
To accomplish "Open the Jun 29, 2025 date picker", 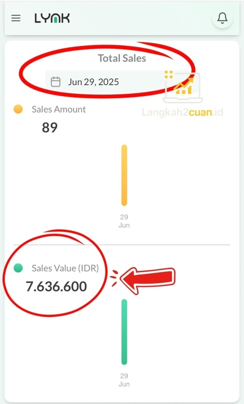I will tap(122, 82).
